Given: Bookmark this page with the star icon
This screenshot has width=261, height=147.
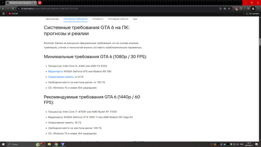Looking at the screenshot, I should point(229,8).
